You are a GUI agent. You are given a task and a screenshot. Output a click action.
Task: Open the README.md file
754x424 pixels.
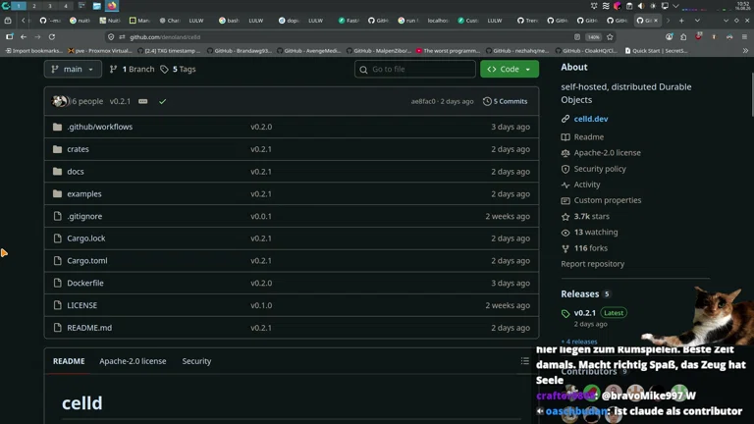pos(89,328)
